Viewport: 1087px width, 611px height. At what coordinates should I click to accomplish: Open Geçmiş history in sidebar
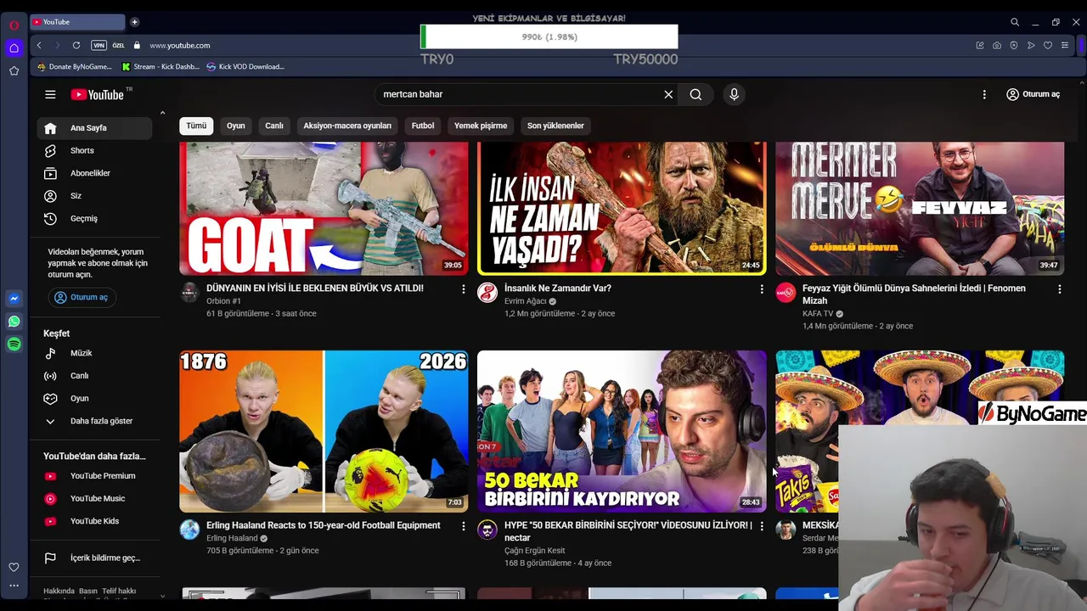[94, 218]
